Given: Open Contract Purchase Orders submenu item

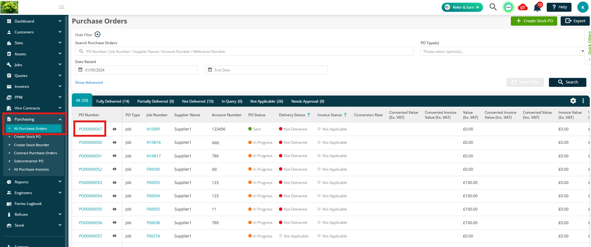Looking at the screenshot, I should 36,153.
